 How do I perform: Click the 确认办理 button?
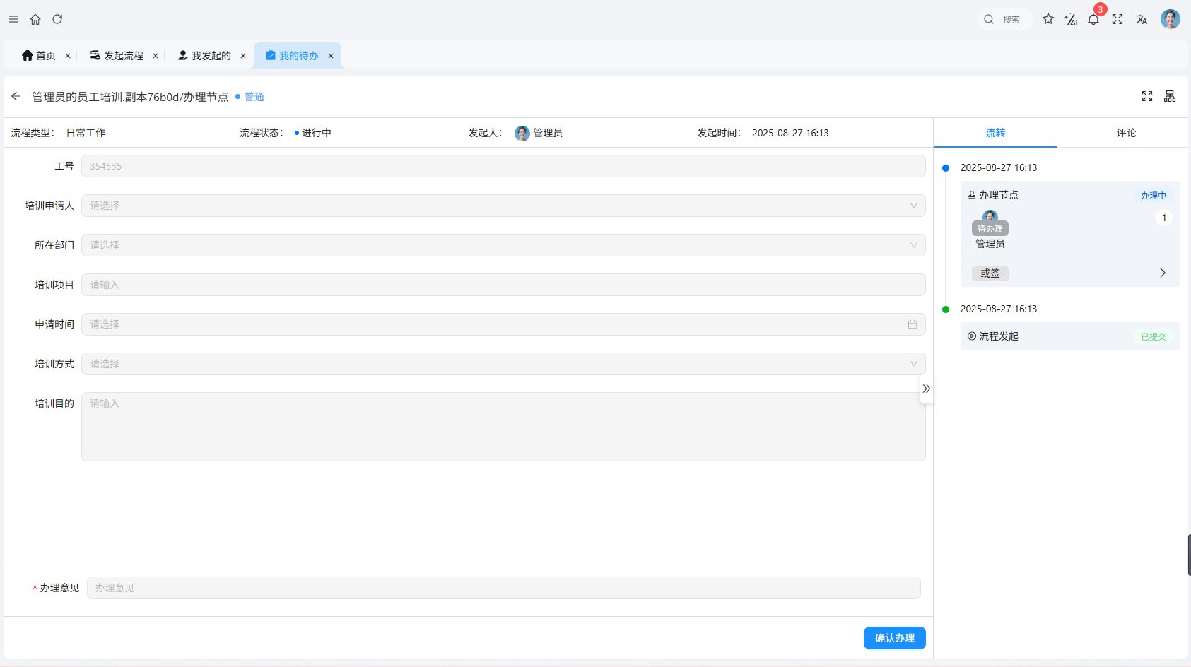pos(895,638)
